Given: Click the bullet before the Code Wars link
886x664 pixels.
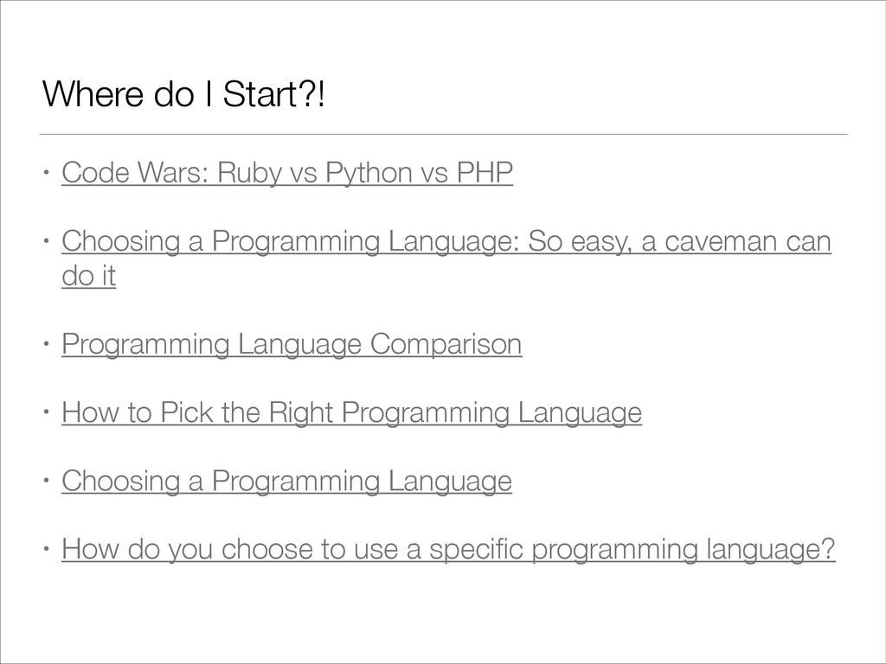Looking at the screenshot, I should 48,174.
